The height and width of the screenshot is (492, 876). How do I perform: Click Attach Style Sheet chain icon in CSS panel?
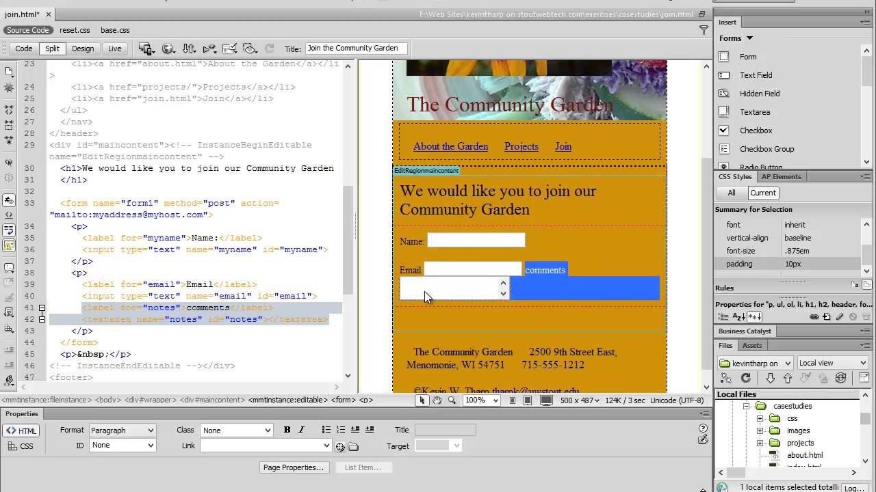point(814,317)
